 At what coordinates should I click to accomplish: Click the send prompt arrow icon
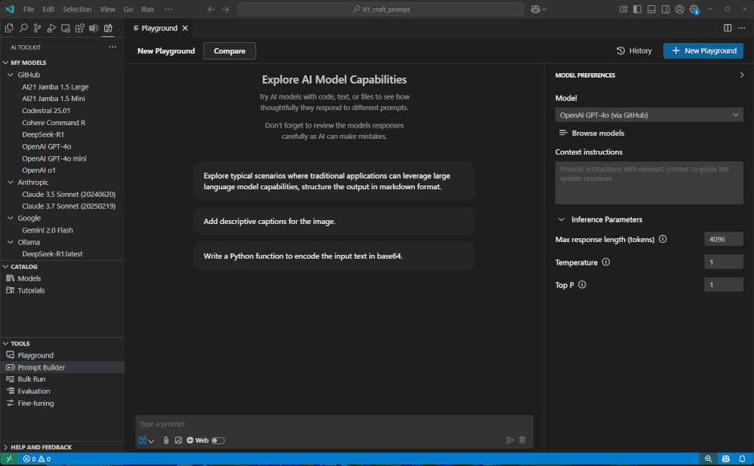[x=509, y=440]
